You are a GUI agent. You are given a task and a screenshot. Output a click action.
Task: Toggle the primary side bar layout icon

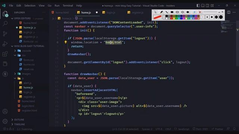[198, 6]
